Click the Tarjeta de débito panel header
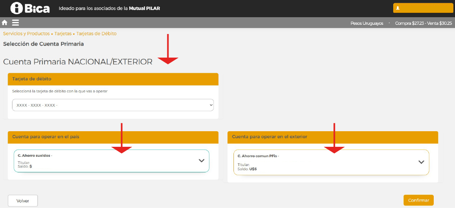The width and height of the screenshot is (455, 208). pyautogui.click(x=113, y=79)
